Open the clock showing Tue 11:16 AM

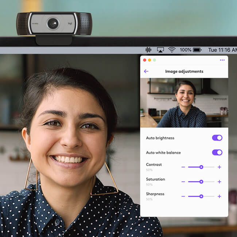[222, 50]
